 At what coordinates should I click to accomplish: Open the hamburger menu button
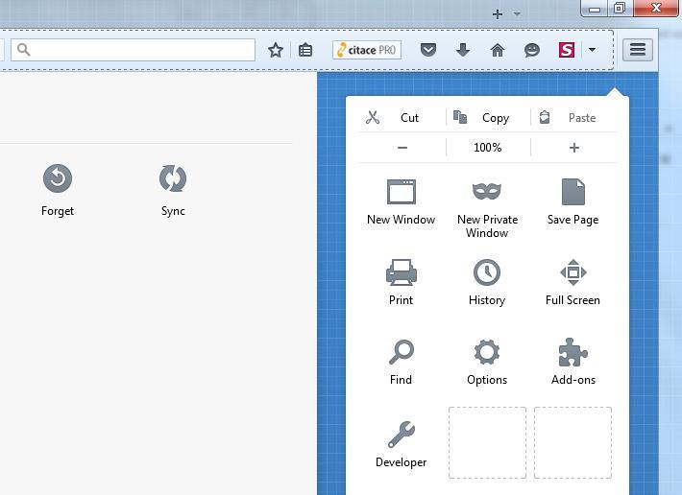point(638,50)
